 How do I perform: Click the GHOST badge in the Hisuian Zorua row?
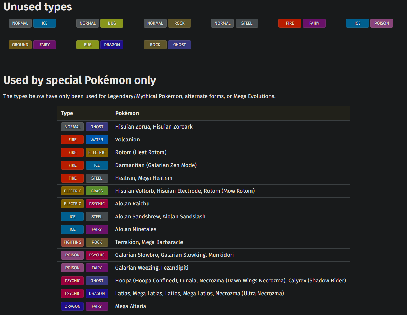(97, 127)
